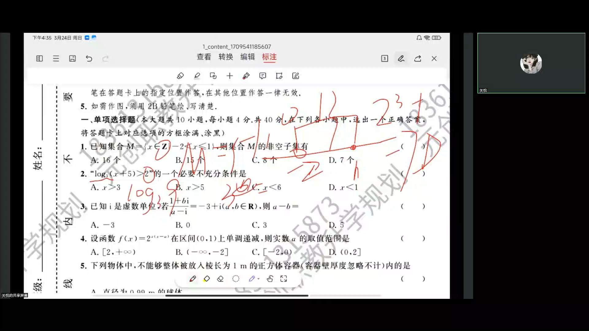Switch to the 编辑 tab
The height and width of the screenshot is (331, 589).
pyautogui.click(x=248, y=57)
